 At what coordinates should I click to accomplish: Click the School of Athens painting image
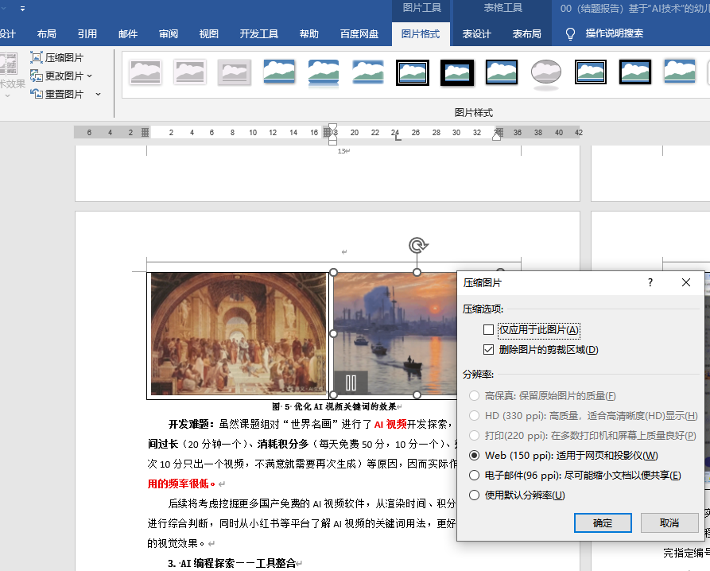[x=239, y=334]
